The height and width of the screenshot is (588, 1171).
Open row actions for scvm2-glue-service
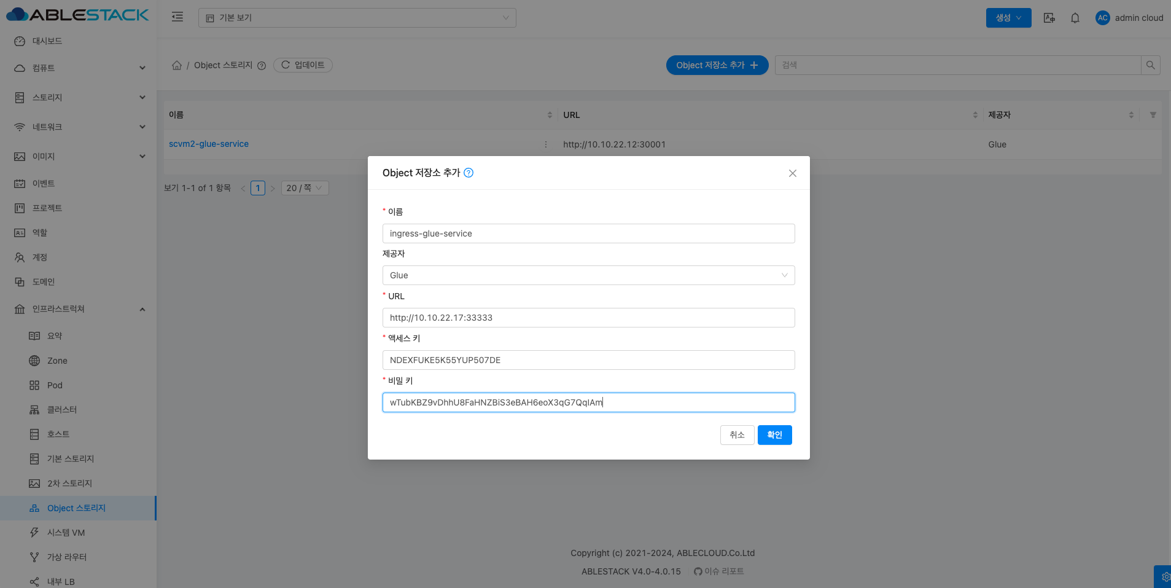click(545, 144)
